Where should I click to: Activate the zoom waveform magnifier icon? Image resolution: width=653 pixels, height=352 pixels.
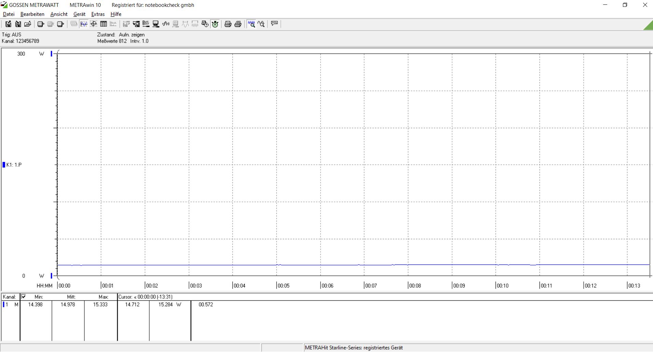(x=251, y=24)
